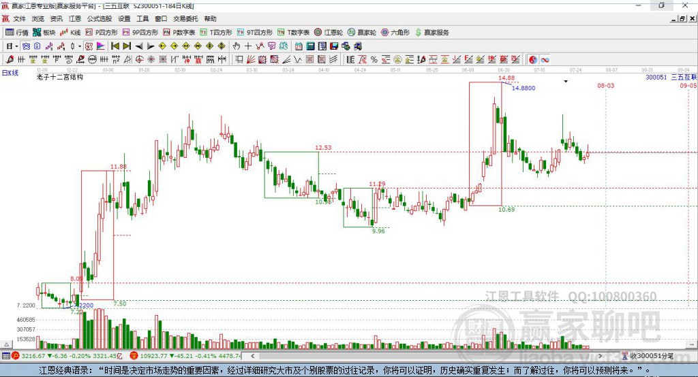Open the P数字表 tool
The image size is (698, 377).
(179, 33)
